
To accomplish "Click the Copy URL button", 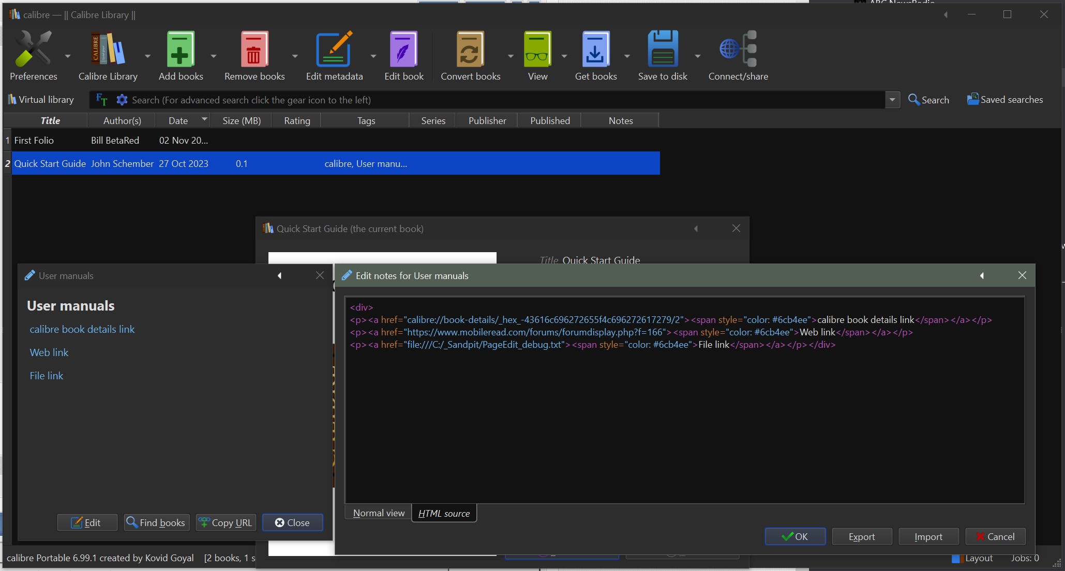I will point(226,522).
